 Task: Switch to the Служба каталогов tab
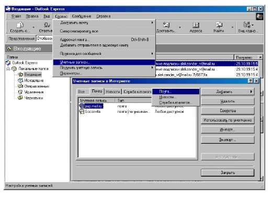pyautogui.click(x=137, y=91)
